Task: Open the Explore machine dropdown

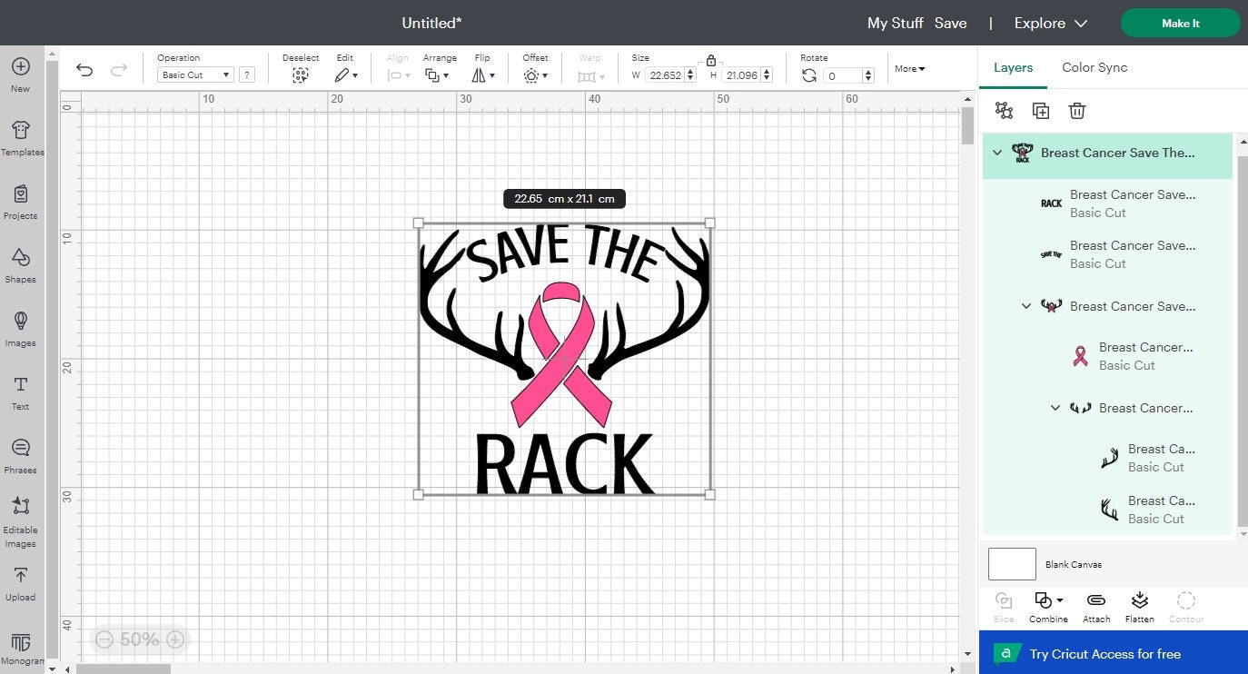Action: point(1051,23)
